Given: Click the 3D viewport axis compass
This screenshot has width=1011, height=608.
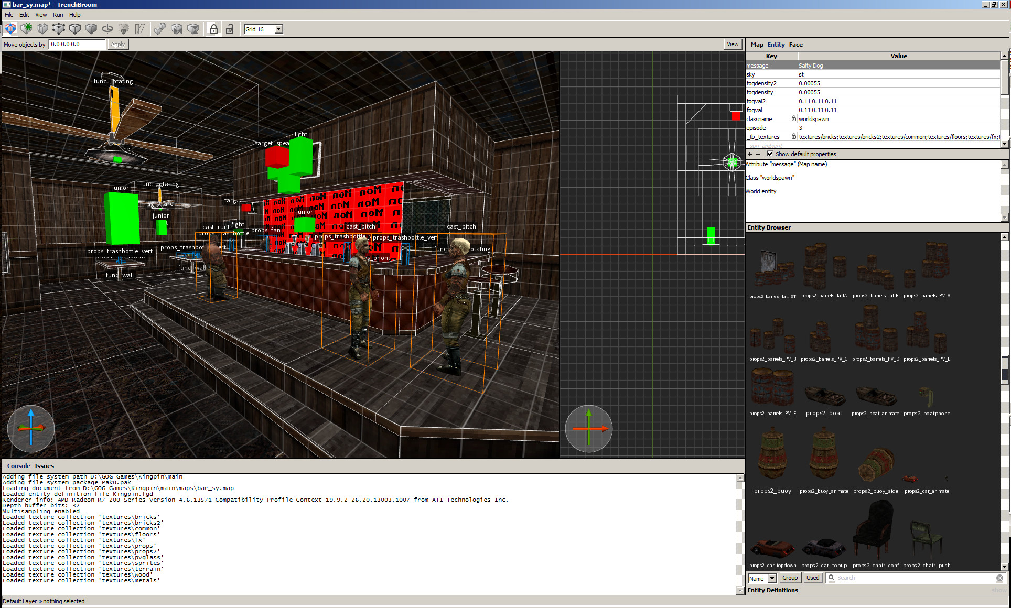Looking at the screenshot, I should pyautogui.click(x=31, y=428).
